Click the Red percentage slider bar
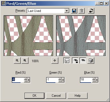 pos(18,83)
